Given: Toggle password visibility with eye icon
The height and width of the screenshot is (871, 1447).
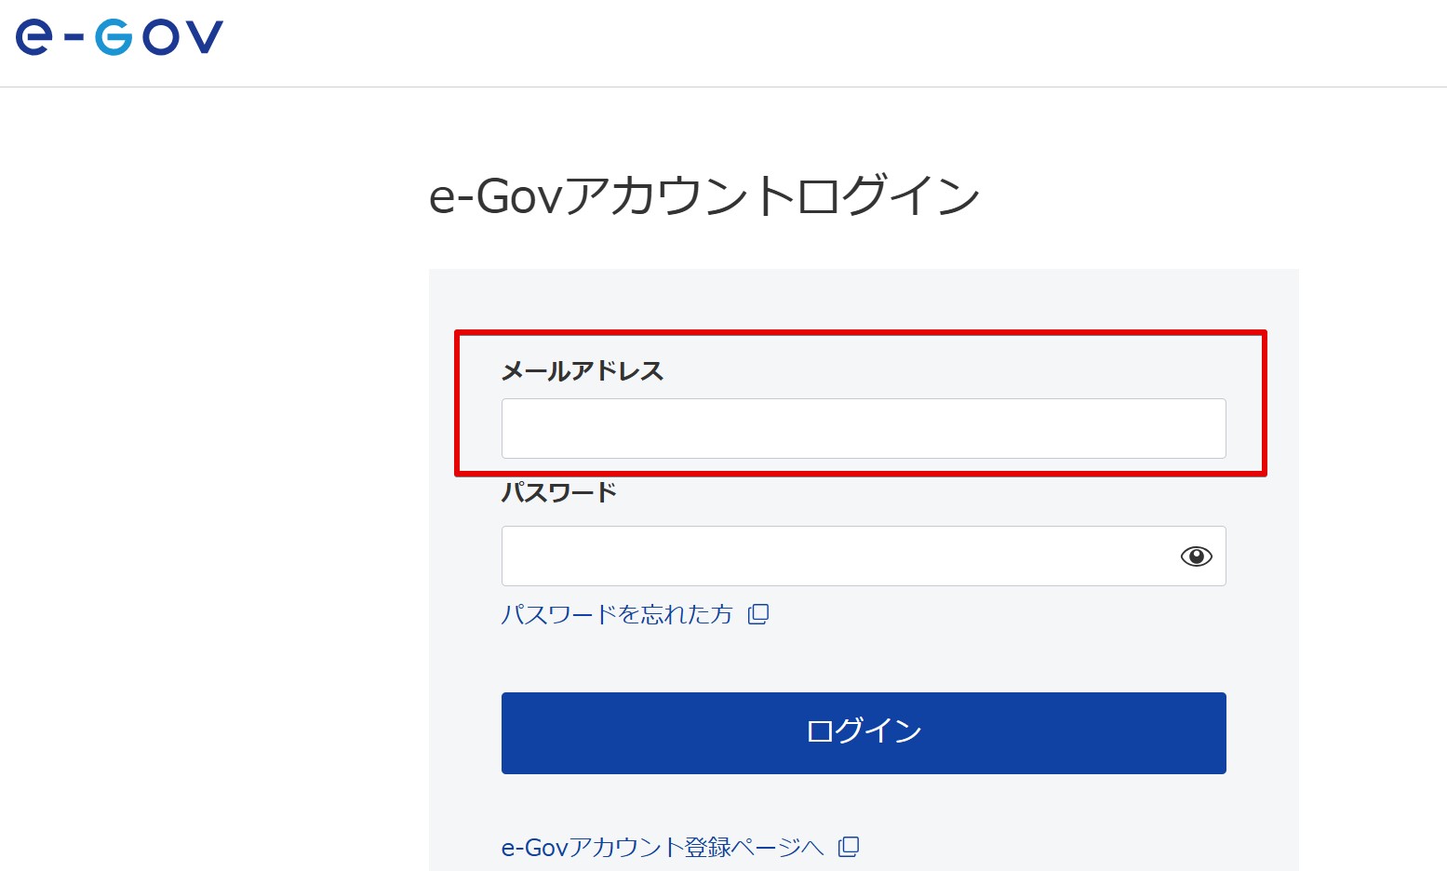Looking at the screenshot, I should [x=1196, y=556].
